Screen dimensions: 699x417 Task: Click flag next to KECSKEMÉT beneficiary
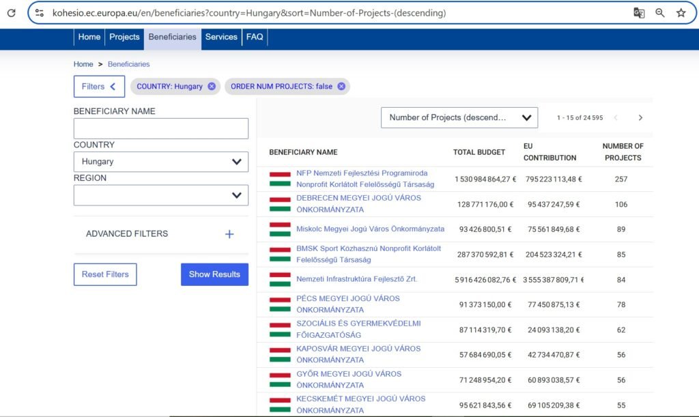coord(280,405)
